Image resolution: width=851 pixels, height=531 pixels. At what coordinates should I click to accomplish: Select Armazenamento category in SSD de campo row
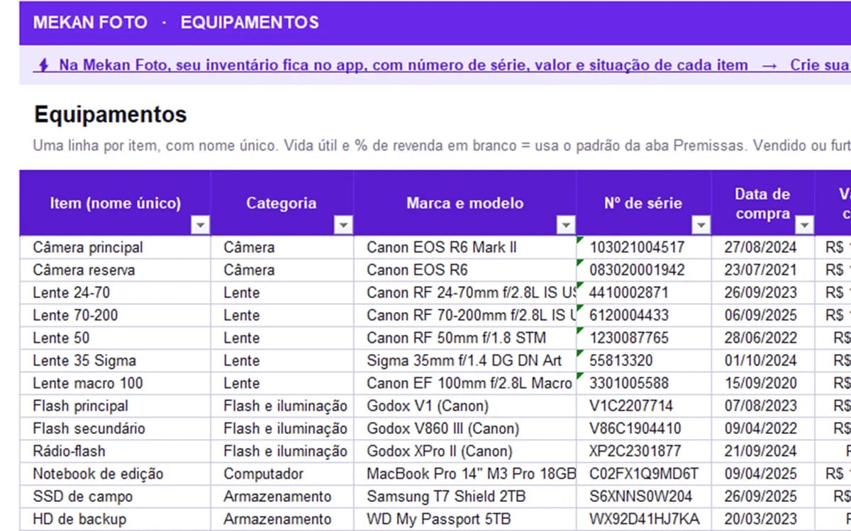click(x=282, y=496)
